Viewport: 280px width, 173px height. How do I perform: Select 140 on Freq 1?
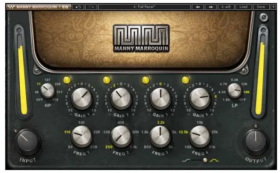[x=81, y=122]
